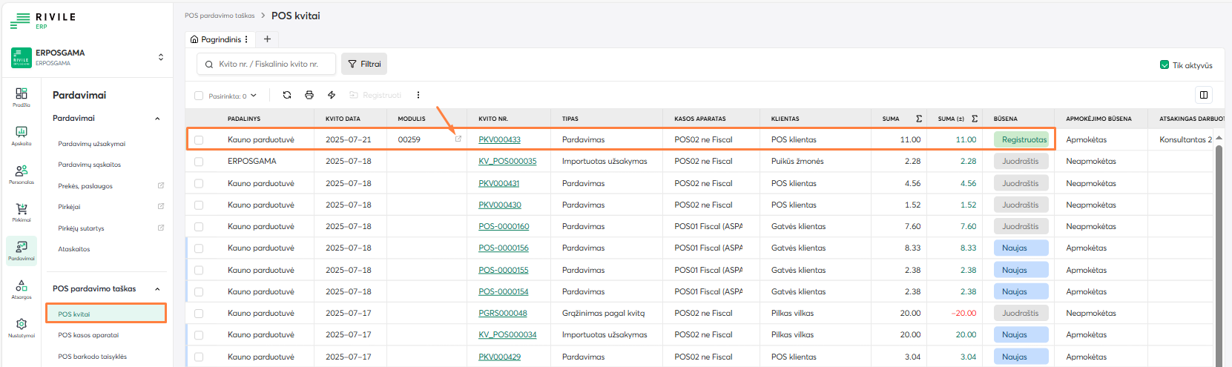The image size is (1232, 367).
Task: Select the Pagrindinis tab
Action: 216,39
